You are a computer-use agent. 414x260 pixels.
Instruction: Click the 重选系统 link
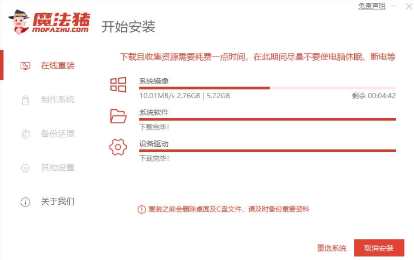click(332, 248)
